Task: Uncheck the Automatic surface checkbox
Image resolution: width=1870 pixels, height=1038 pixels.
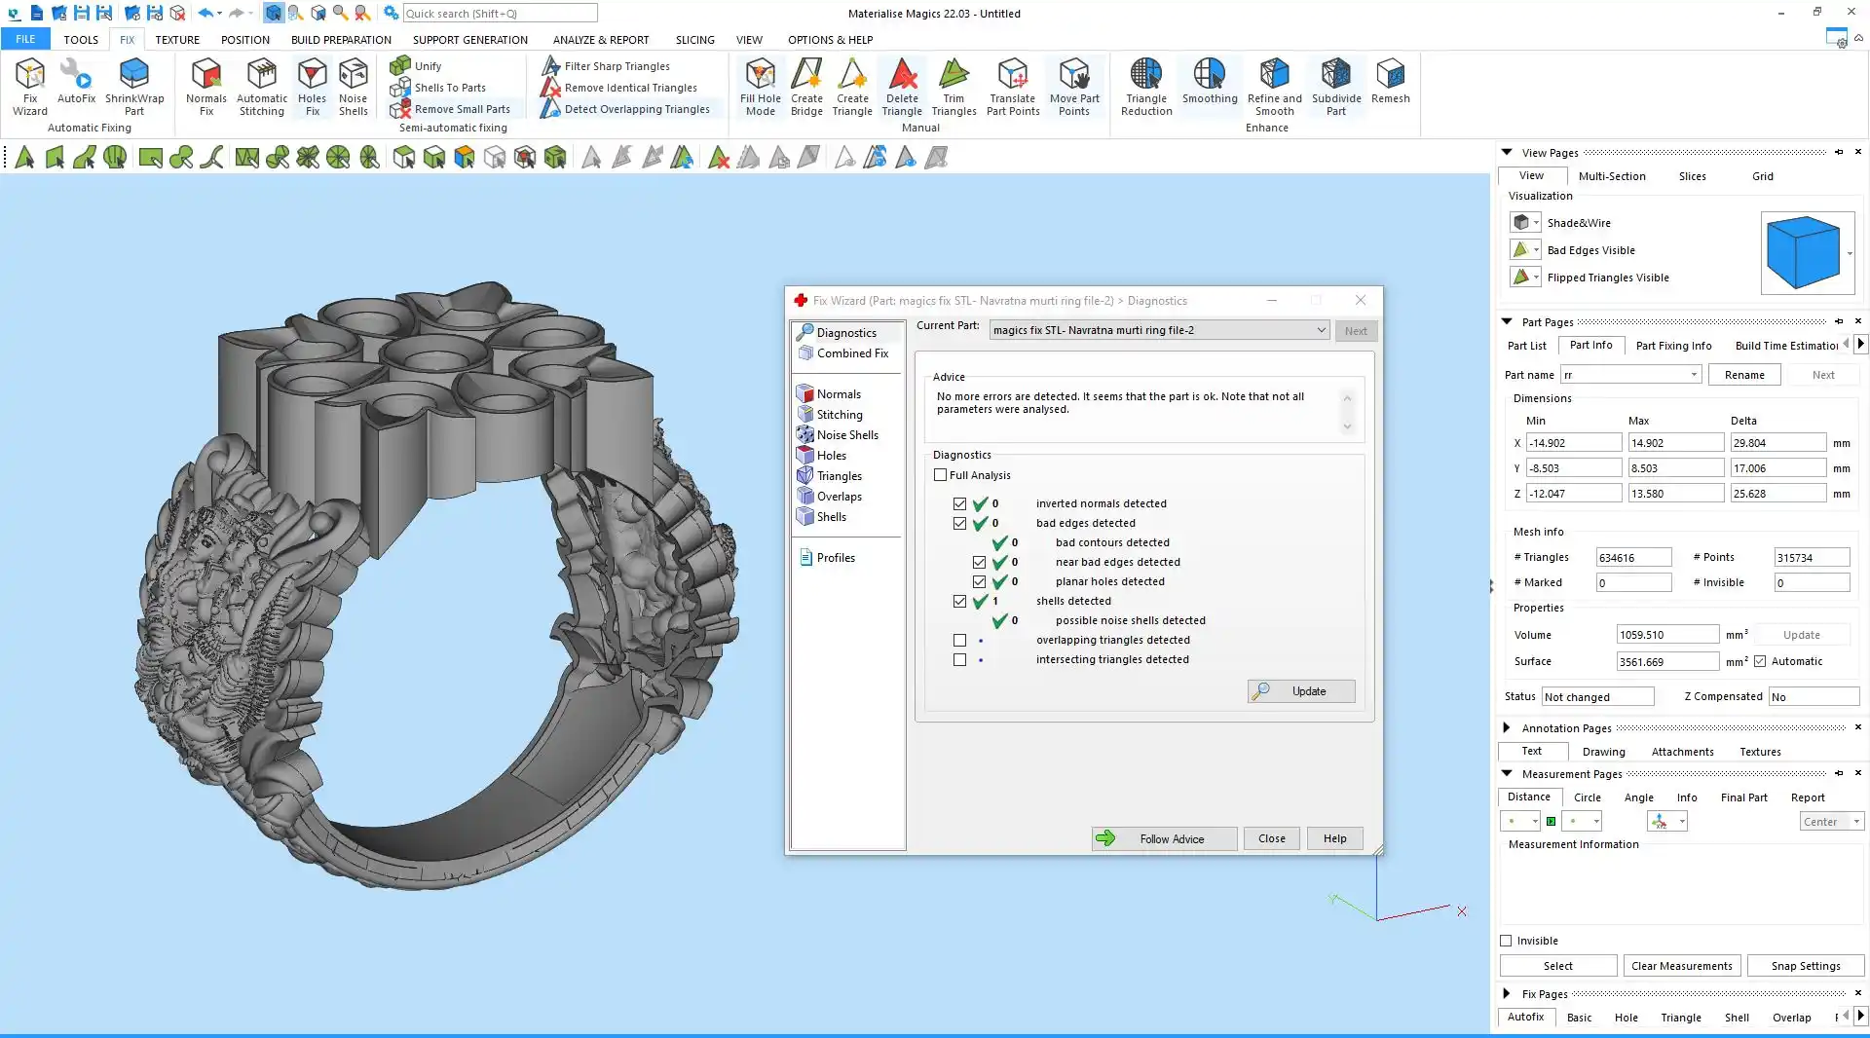Action: pyautogui.click(x=1760, y=661)
